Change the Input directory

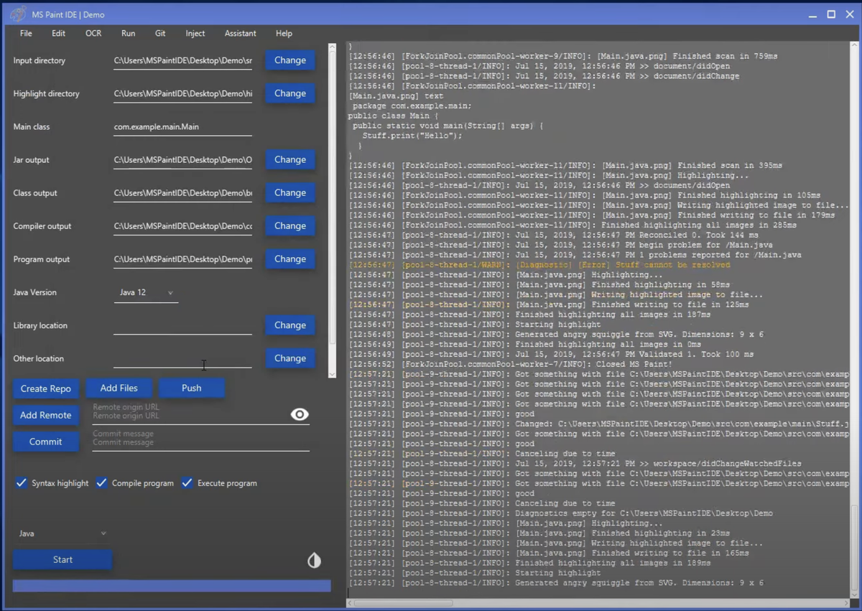pyautogui.click(x=290, y=60)
